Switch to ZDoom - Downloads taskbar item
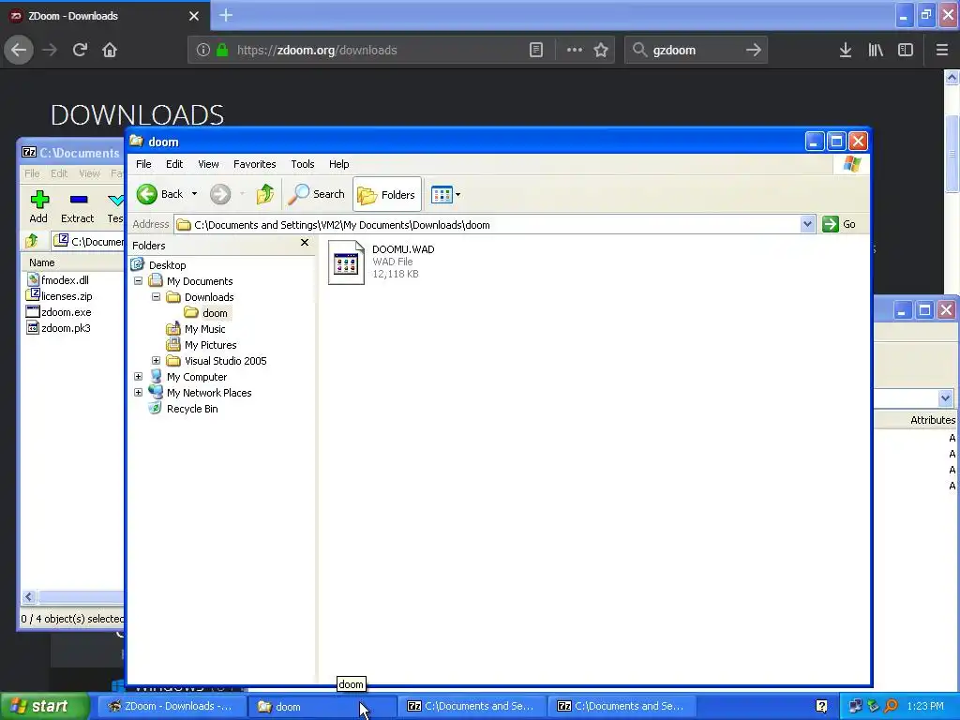The width and height of the screenshot is (960, 720). pos(172,707)
